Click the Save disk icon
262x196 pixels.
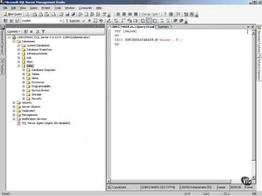[68, 14]
